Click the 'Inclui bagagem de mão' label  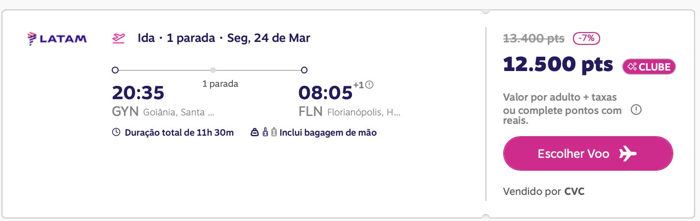pos(328,132)
